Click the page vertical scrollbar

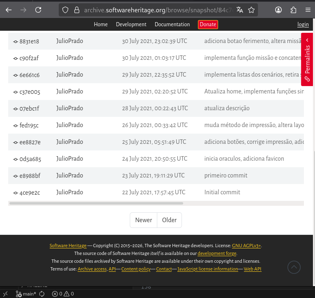pyautogui.click(x=314, y=218)
